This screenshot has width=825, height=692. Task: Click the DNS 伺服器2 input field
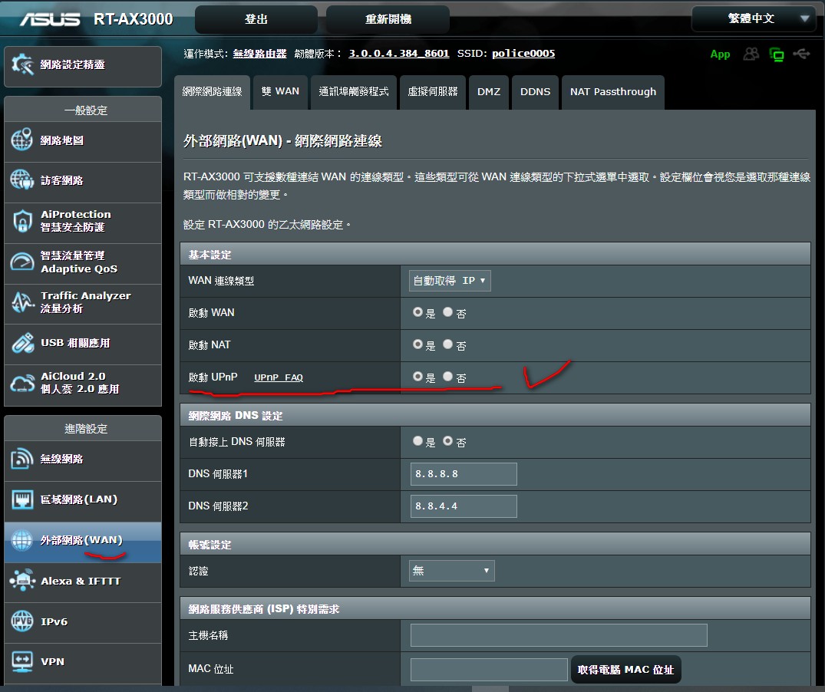pyautogui.click(x=464, y=506)
